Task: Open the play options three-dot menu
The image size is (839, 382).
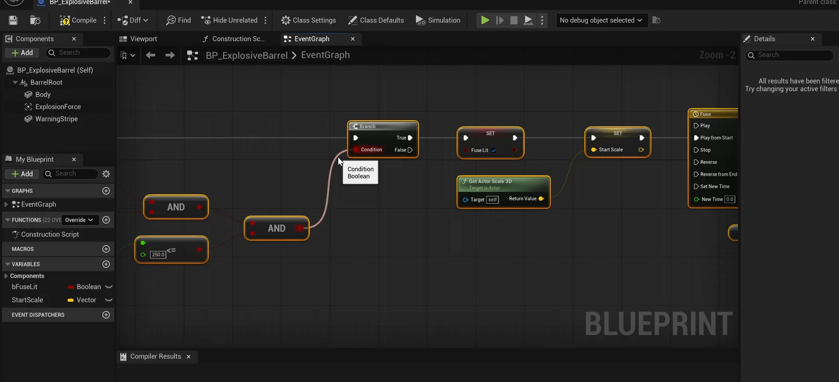Action: click(x=542, y=20)
